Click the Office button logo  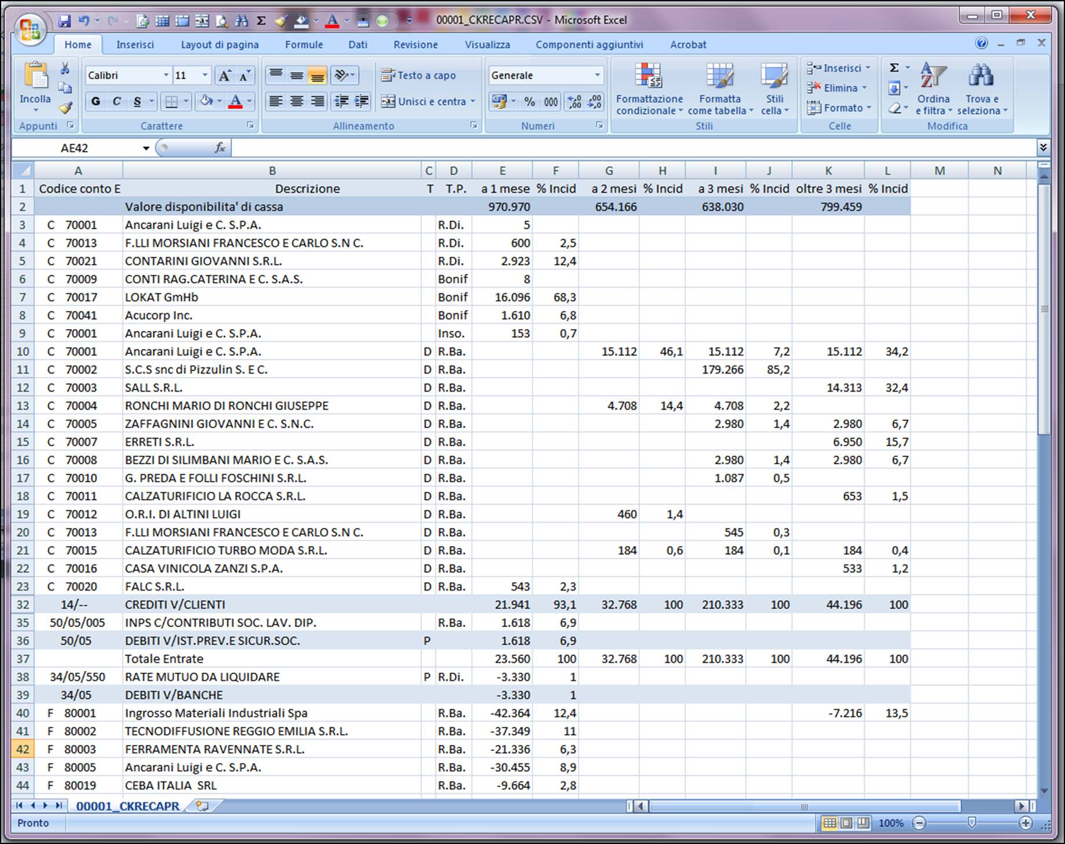click(x=30, y=30)
